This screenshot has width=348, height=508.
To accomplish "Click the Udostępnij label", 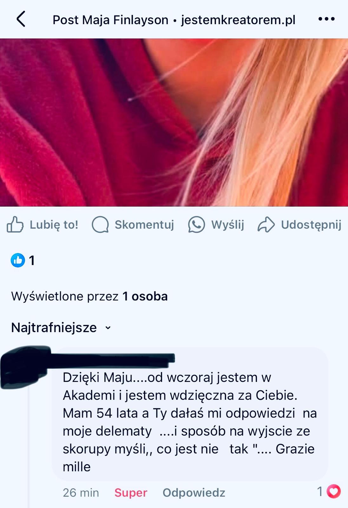I will pos(311,224).
